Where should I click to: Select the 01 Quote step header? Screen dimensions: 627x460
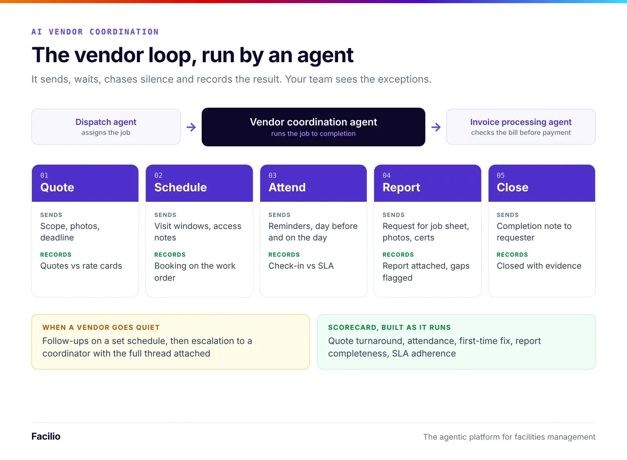(x=85, y=183)
